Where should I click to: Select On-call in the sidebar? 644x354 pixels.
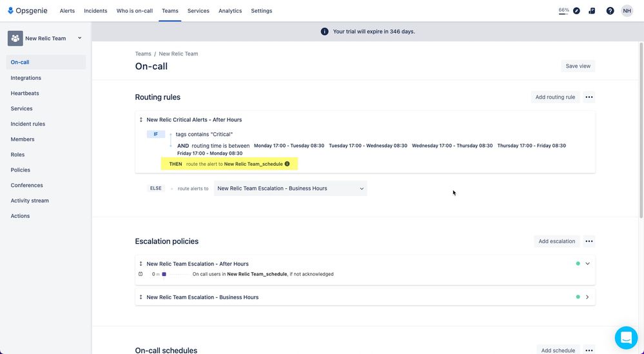click(46, 63)
